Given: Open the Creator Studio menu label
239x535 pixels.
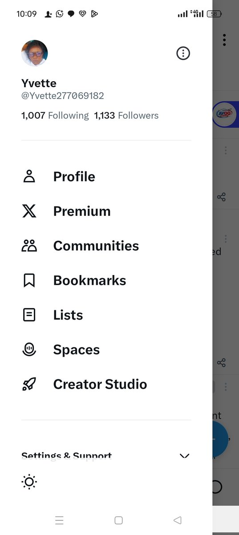Looking at the screenshot, I should 100,384.
